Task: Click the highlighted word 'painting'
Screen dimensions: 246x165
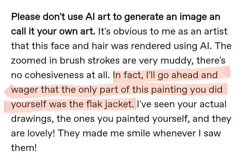Action: (x=169, y=90)
